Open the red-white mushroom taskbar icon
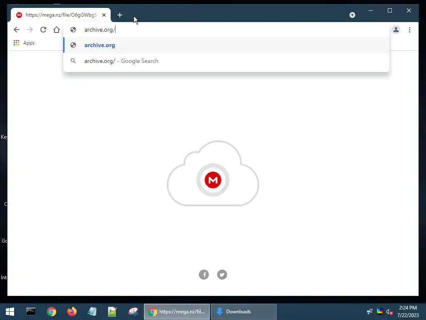 click(x=134, y=312)
